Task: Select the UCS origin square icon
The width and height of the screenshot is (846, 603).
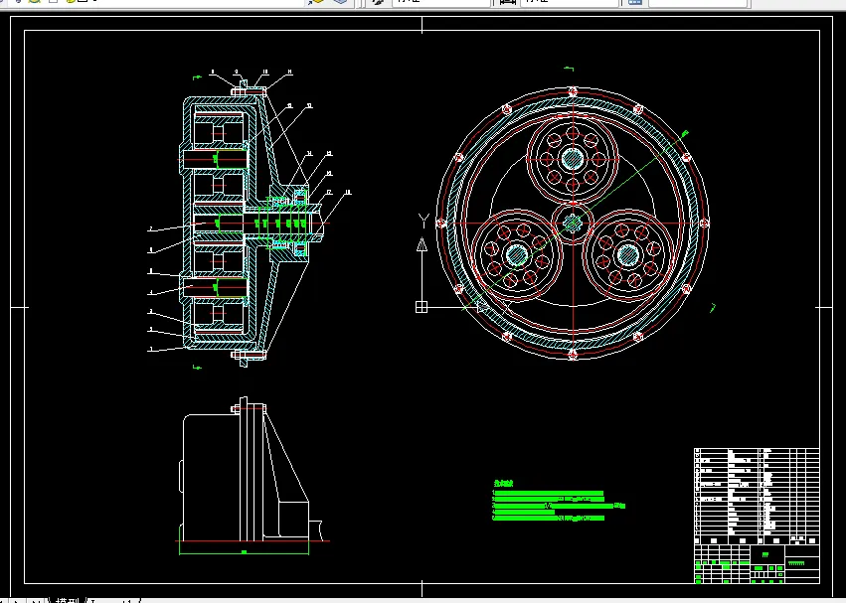Action: click(x=422, y=307)
